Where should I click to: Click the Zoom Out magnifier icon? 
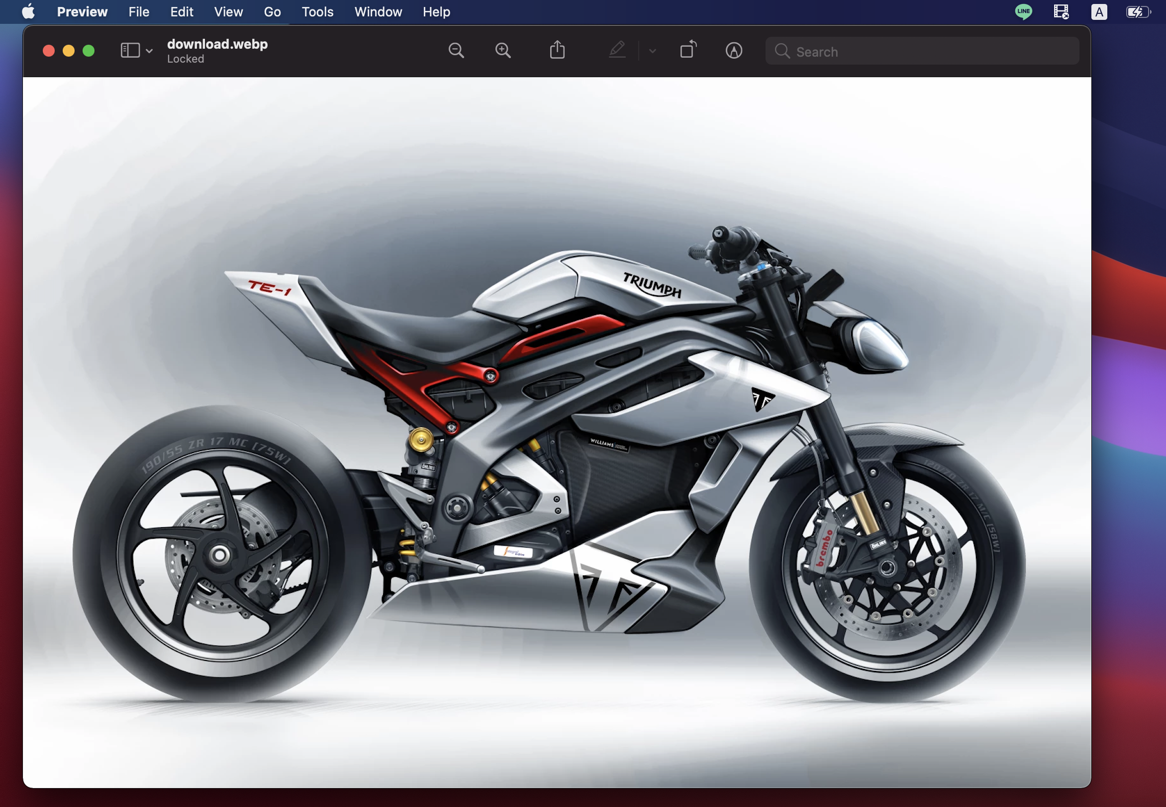456,51
